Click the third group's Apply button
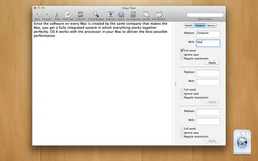This screenshot has height=161, width=258. click(x=212, y=141)
